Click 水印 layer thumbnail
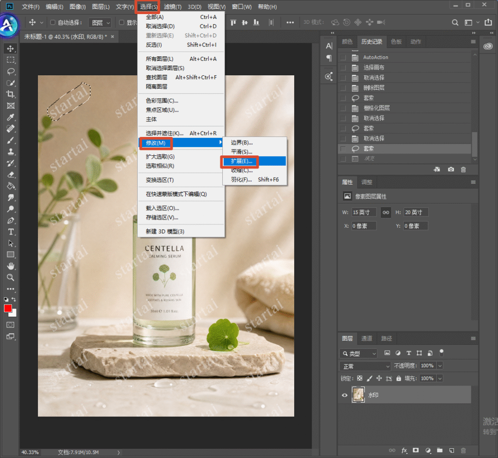 coord(358,395)
